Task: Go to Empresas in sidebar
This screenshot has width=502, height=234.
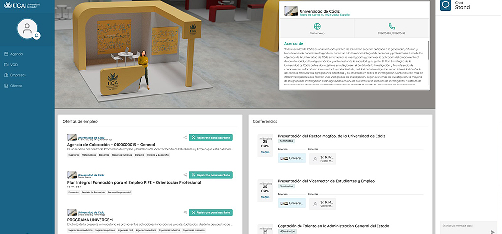Action: [18, 75]
